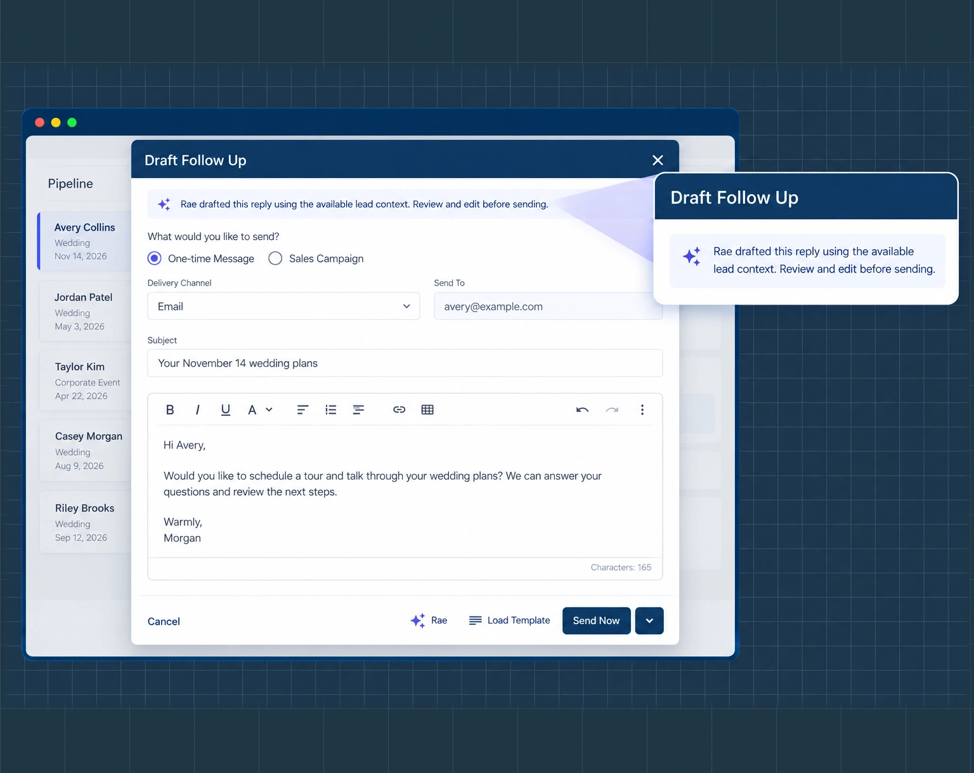Open Jordan Patel lead card
Screen dimensions: 974x773
[x=85, y=311]
